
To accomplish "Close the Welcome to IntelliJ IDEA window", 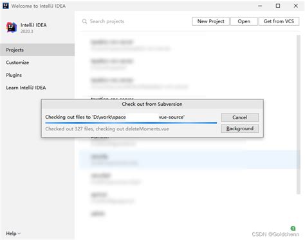I will click(x=296, y=6).
